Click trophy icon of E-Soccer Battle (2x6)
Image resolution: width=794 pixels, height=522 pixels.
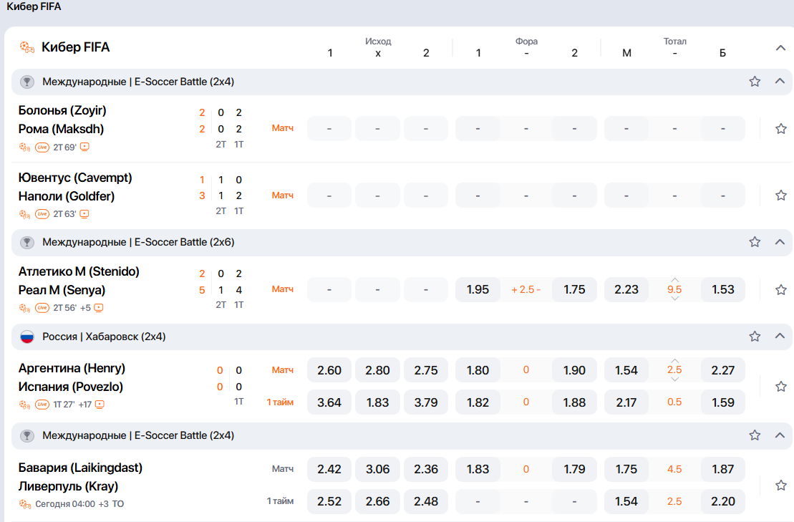pyautogui.click(x=26, y=243)
